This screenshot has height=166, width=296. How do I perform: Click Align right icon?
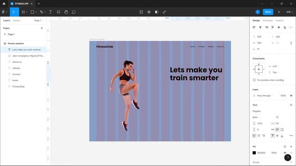click(x=266, y=27)
